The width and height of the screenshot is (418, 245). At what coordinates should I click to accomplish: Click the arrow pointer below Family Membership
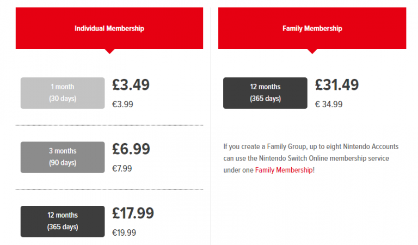pos(312,51)
